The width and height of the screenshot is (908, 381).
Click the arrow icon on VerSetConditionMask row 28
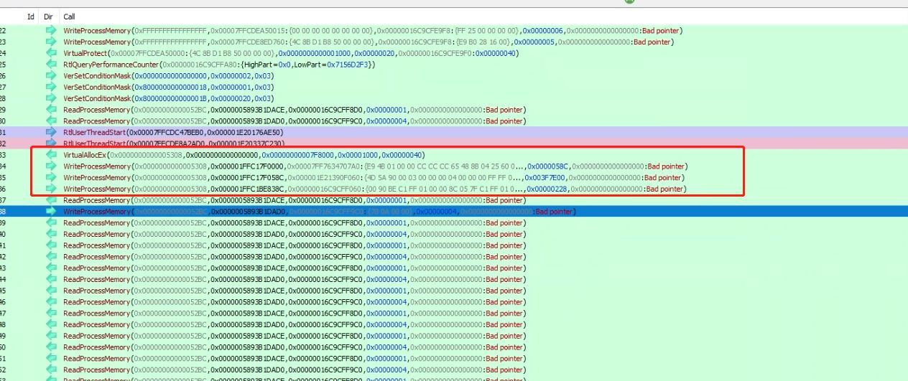click(51, 98)
